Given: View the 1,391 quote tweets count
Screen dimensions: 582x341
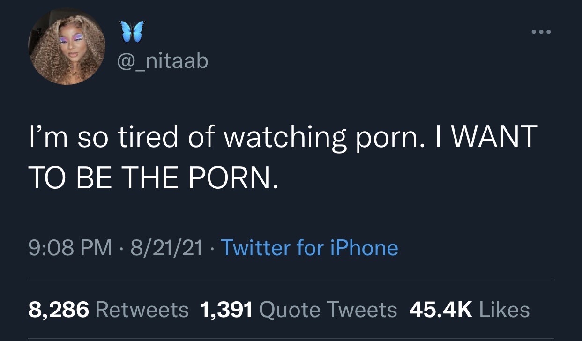Looking at the screenshot, I should tap(226, 310).
